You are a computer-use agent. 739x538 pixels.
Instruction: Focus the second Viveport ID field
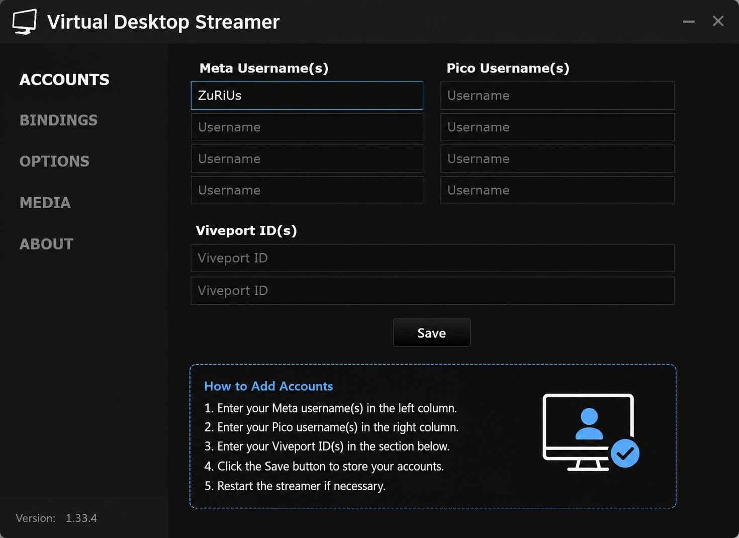pyautogui.click(x=432, y=291)
